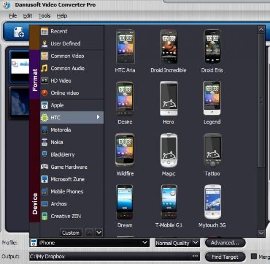Open the Online video format category
270x264 pixels.
point(72,93)
